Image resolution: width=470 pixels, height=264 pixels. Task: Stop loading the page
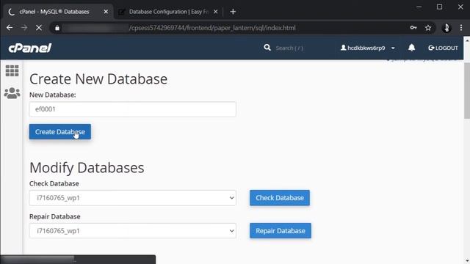(39, 28)
